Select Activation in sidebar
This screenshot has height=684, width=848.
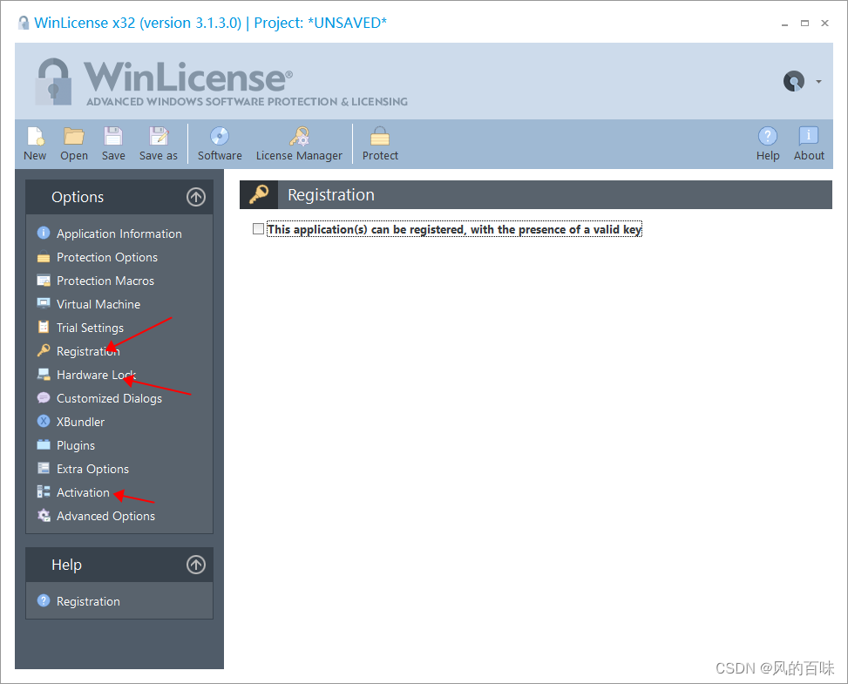(83, 492)
